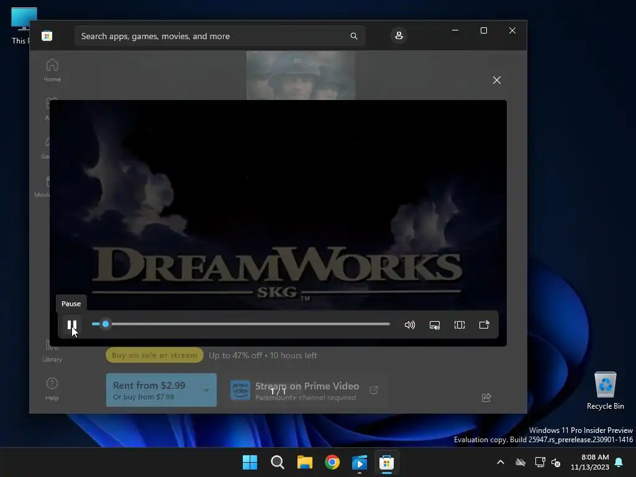
Task: Click the search magnifier icon
Action: [353, 36]
